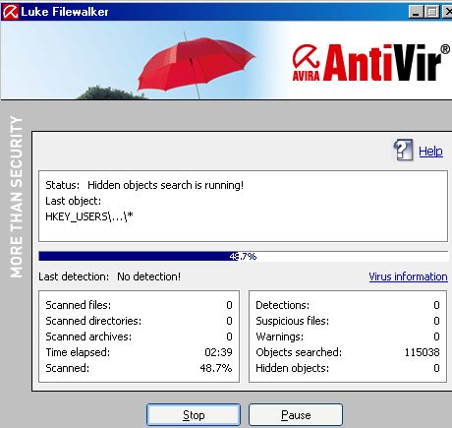Stop the running scan

194,415
